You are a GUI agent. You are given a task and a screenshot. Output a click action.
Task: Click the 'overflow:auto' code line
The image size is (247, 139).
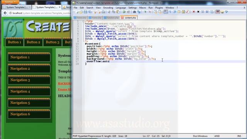point(98,61)
